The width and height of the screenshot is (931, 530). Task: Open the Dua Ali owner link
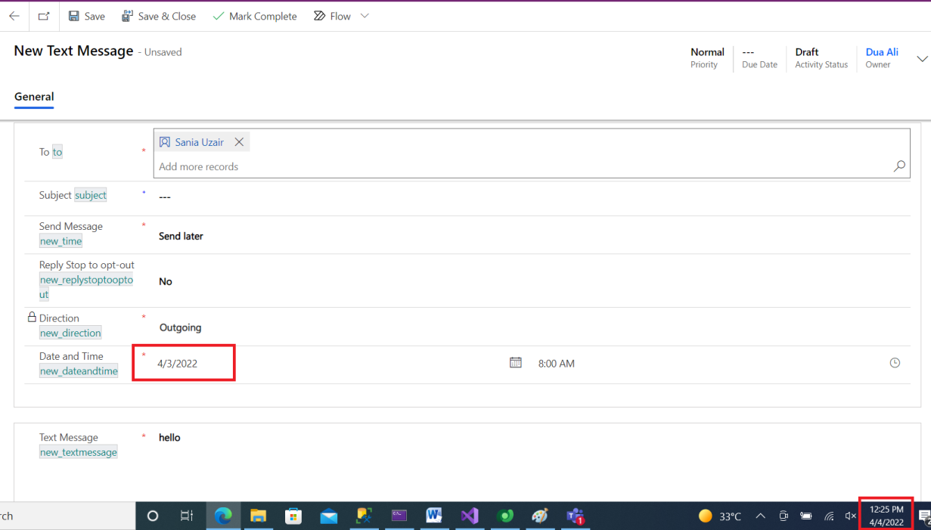click(882, 52)
